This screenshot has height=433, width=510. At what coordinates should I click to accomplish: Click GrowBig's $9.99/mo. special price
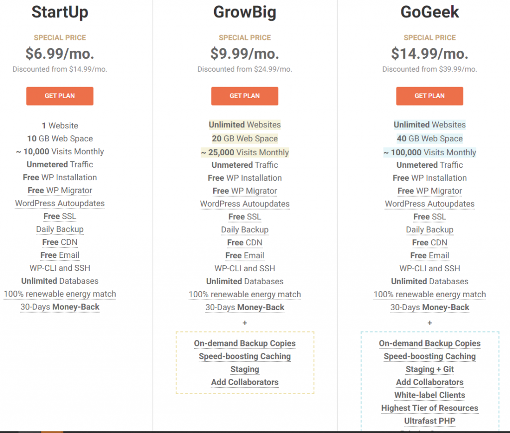click(x=245, y=53)
